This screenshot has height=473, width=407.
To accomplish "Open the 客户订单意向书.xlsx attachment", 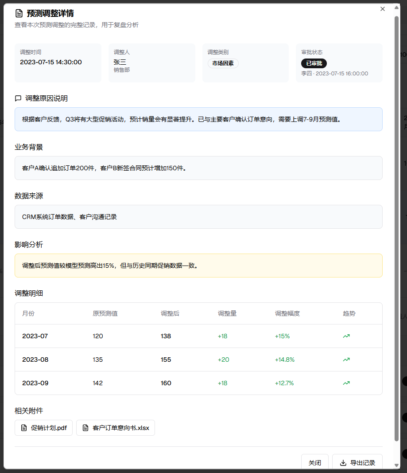I will pos(120,428).
